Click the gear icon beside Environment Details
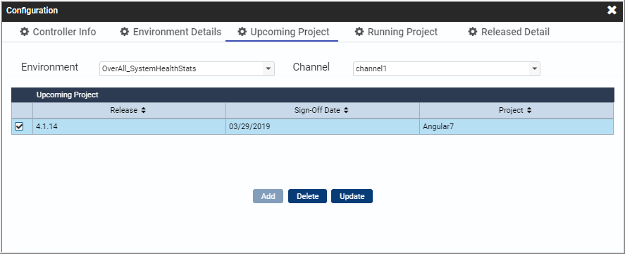Viewport: 625px width, 254px height. point(125,32)
